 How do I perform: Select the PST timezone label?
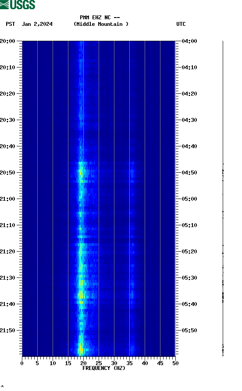click(11, 24)
